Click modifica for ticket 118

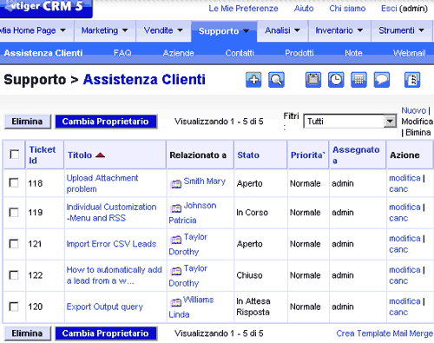click(404, 178)
